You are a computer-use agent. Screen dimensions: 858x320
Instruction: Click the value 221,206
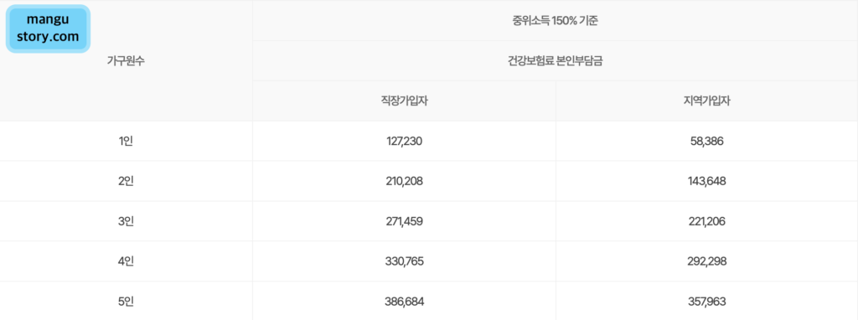point(706,221)
